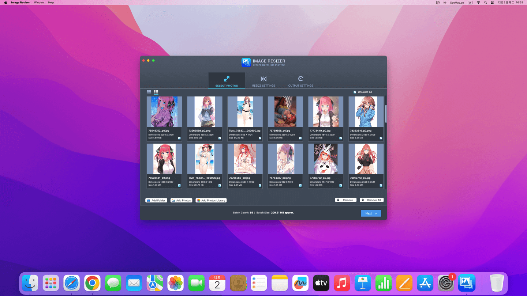The image size is (527, 296).
Task: Switch to list view icon
Action: tap(149, 92)
